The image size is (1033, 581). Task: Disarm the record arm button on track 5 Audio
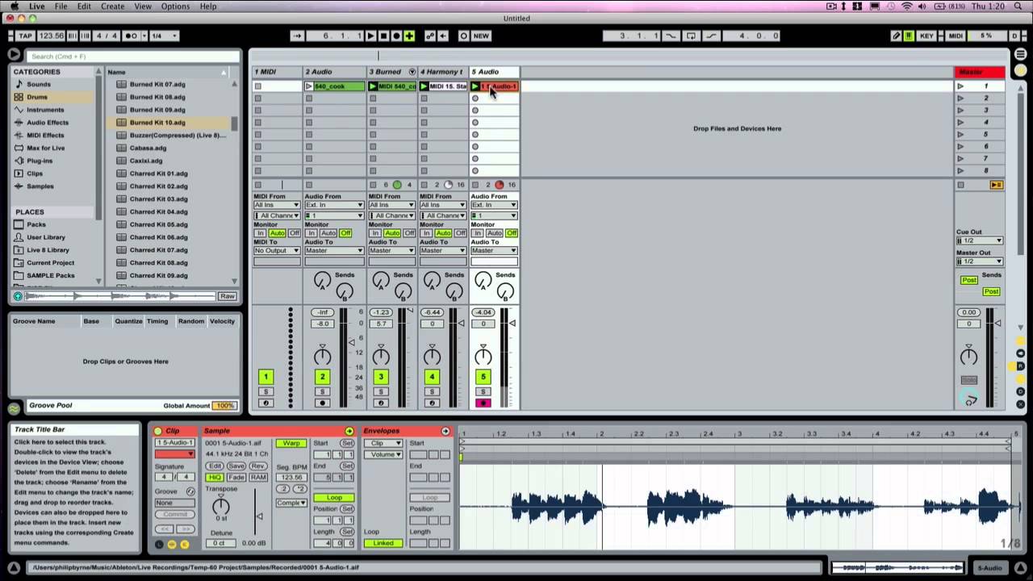point(483,403)
